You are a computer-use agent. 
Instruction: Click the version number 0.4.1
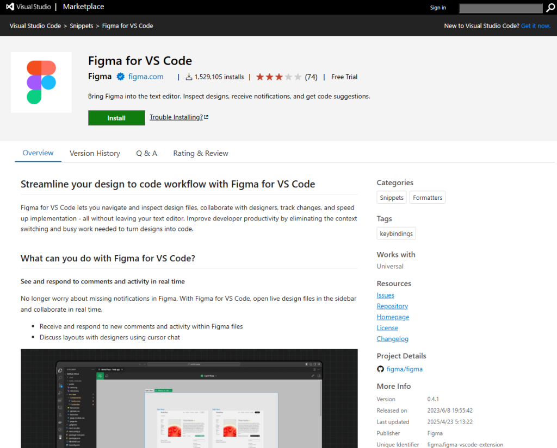433,399
